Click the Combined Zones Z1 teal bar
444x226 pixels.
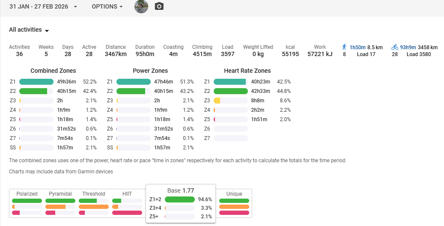tap(36, 82)
